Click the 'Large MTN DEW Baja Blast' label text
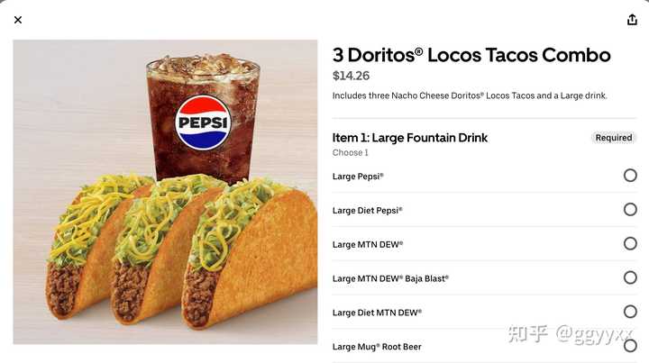 [390, 278]
